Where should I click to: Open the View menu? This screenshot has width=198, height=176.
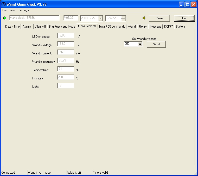[x=12, y=10]
